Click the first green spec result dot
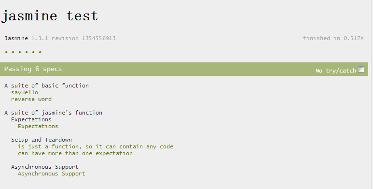The height and width of the screenshot is (189, 373). (x=6, y=52)
